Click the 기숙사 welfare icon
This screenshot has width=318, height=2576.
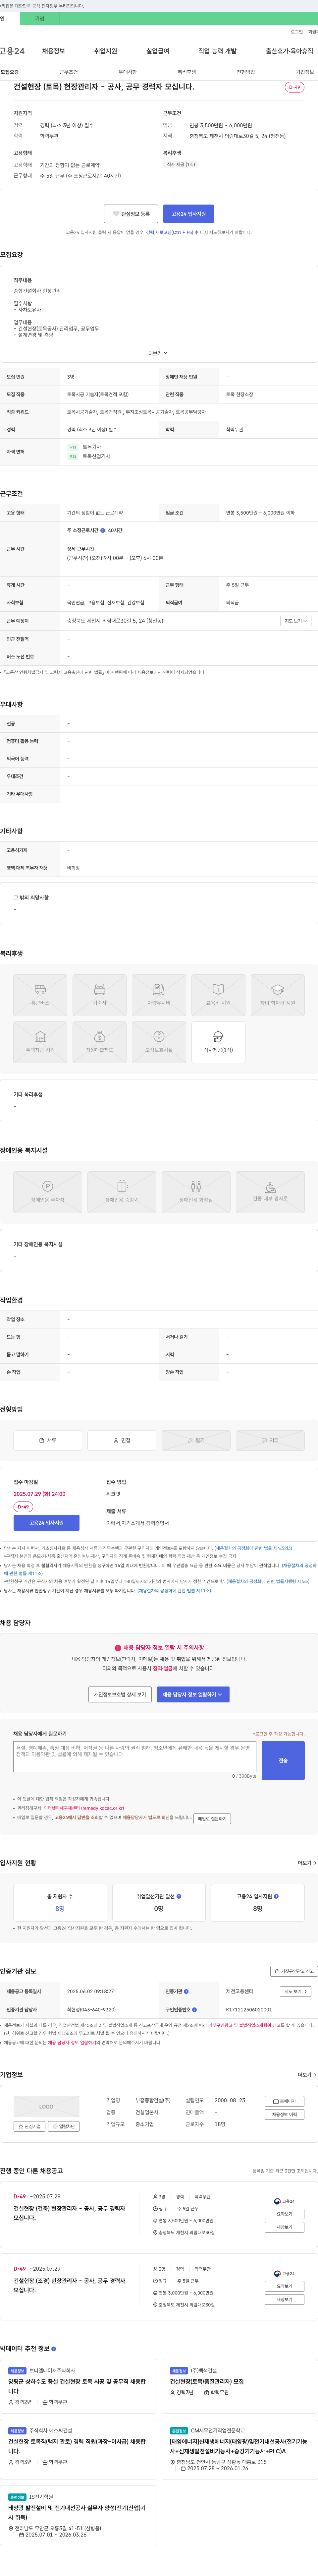pyautogui.click(x=99, y=995)
